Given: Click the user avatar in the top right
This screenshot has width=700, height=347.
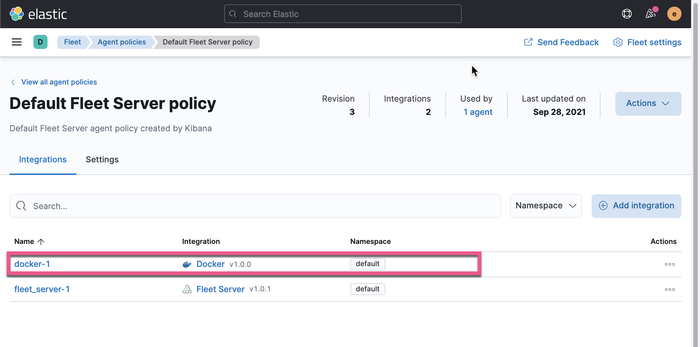Looking at the screenshot, I should tap(674, 14).
